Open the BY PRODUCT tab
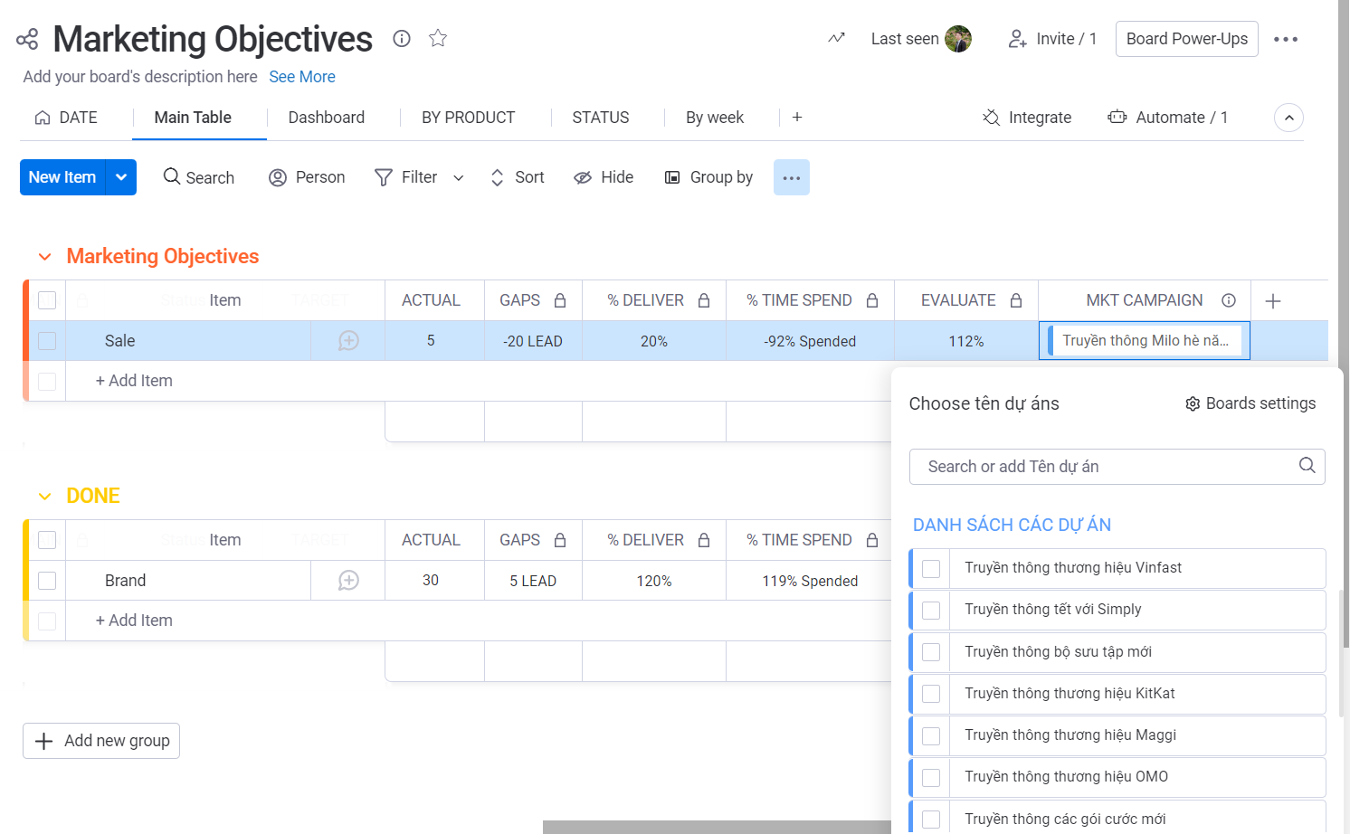 469,117
